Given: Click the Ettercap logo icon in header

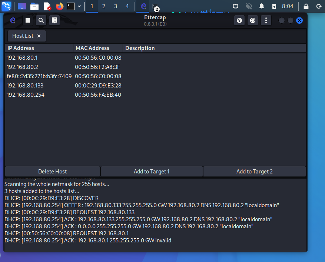Looking at the screenshot, I should (x=13, y=20).
